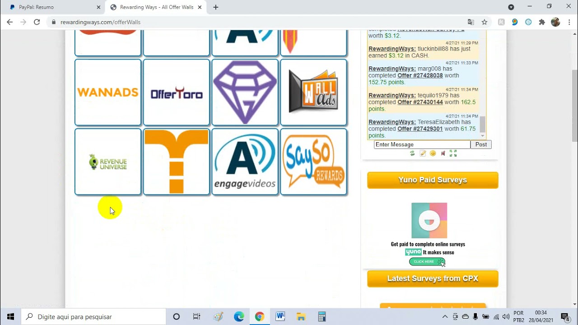Click the Latest Surveys from CPX header
The image size is (578, 325).
433,279
